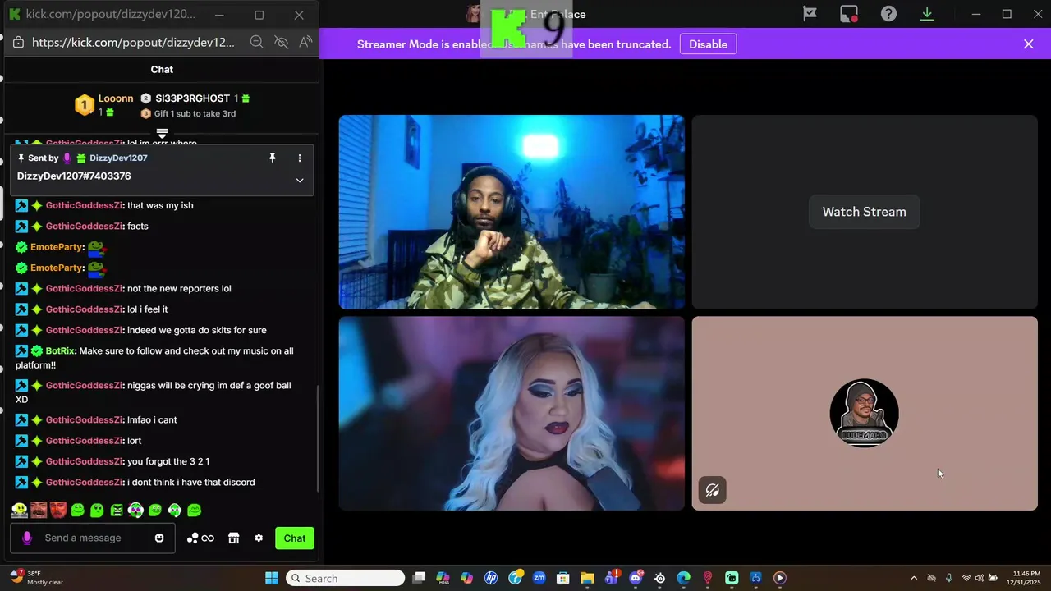The height and width of the screenshot is (591, 1051).
Task: Collapse the gift leaderboard arrow
Action: [162, 133]
